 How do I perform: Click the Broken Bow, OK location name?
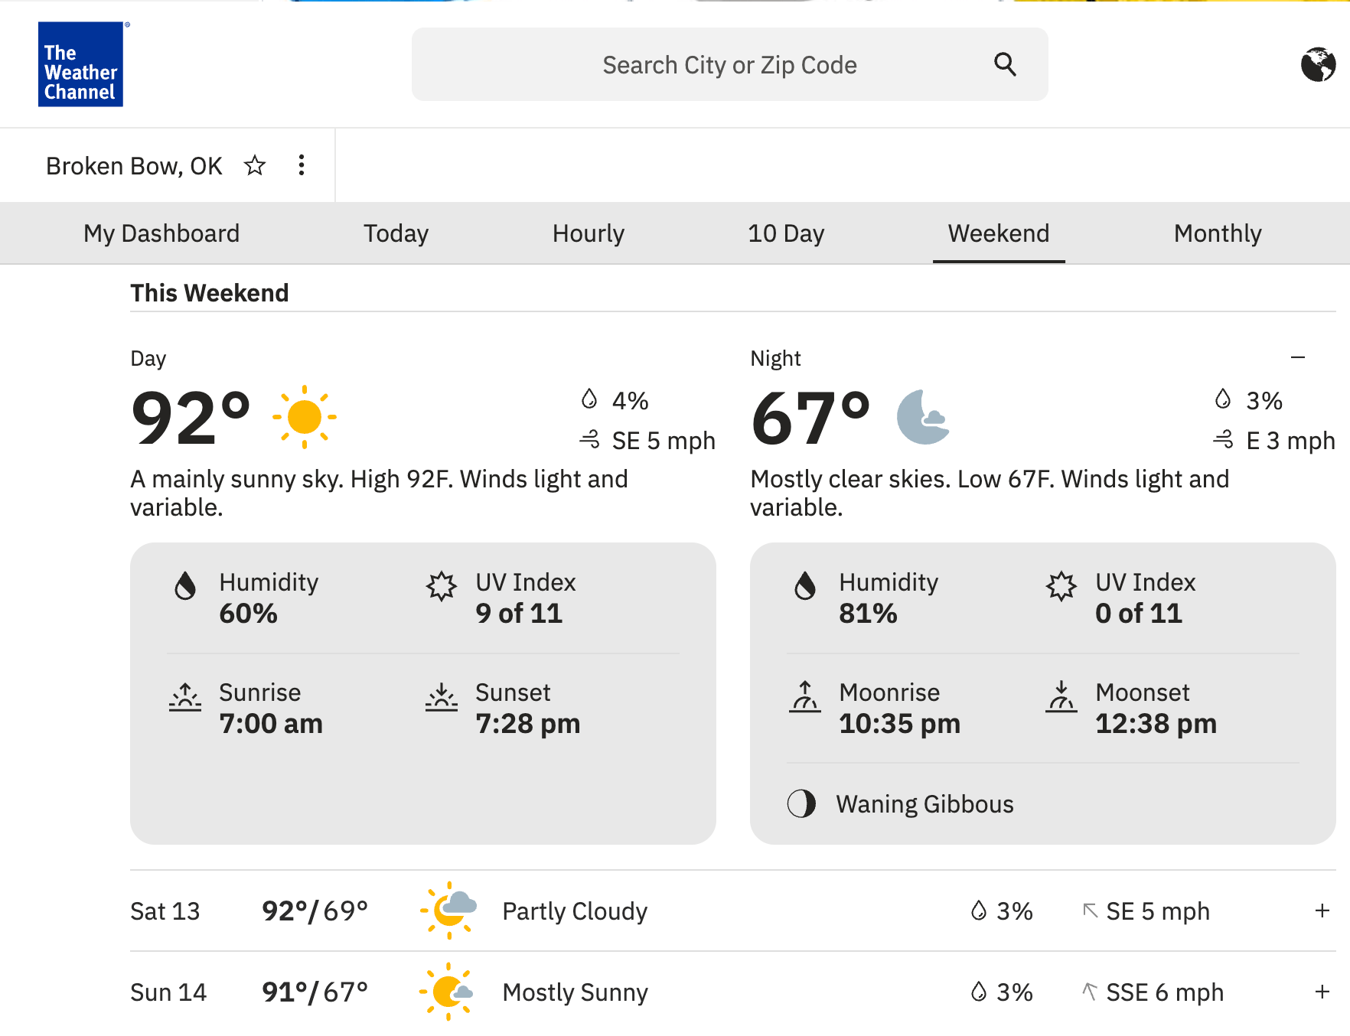point(134,166)
